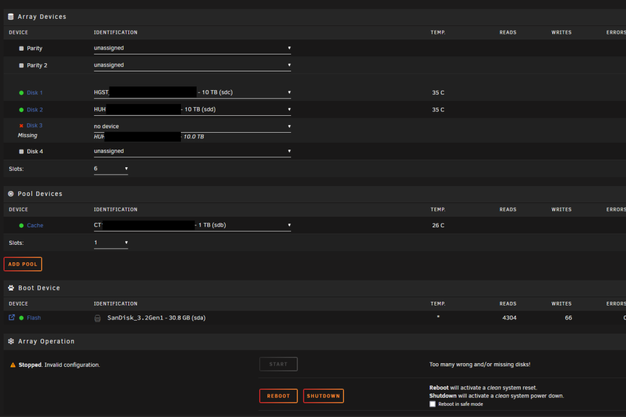Click the Array Devices READS column header

pyautogui.click(x=508, y=33)
